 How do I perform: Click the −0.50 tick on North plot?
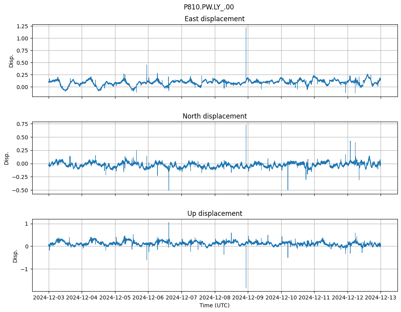point(20,190)
